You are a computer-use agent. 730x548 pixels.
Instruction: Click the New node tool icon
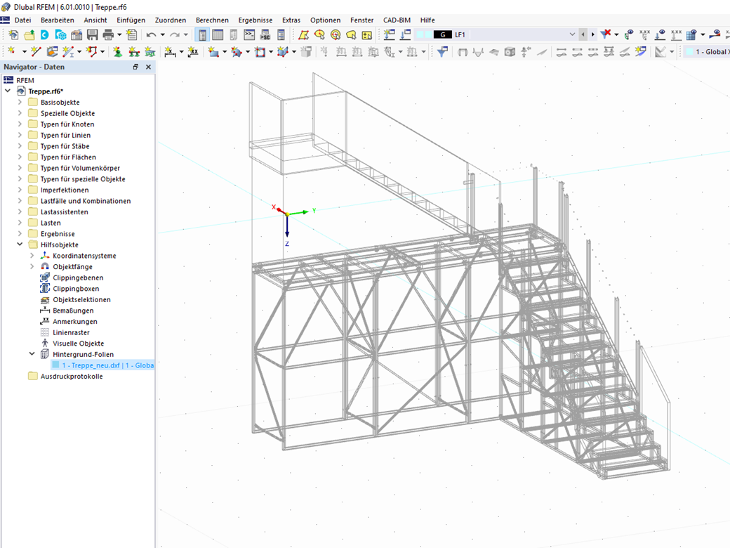tap(12, 52)
